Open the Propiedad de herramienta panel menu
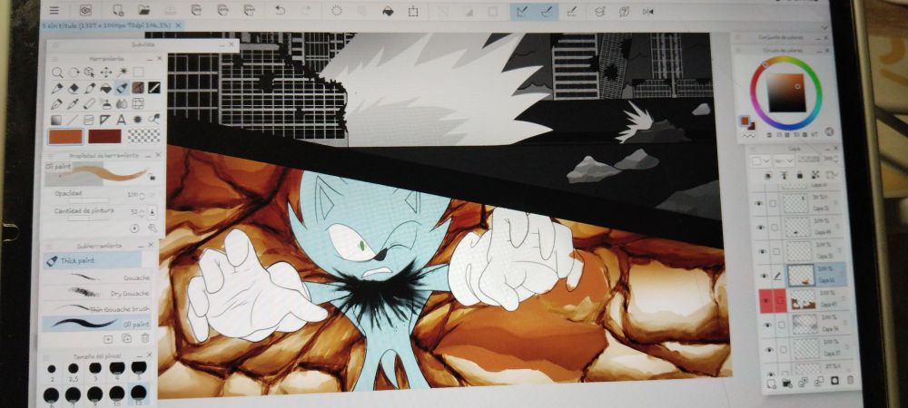 pyautogui.click(x=52, y=155)
